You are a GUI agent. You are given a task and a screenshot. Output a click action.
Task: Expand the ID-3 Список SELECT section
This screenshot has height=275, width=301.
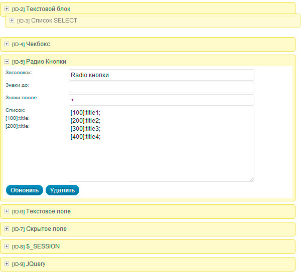(x=12, y=21)
